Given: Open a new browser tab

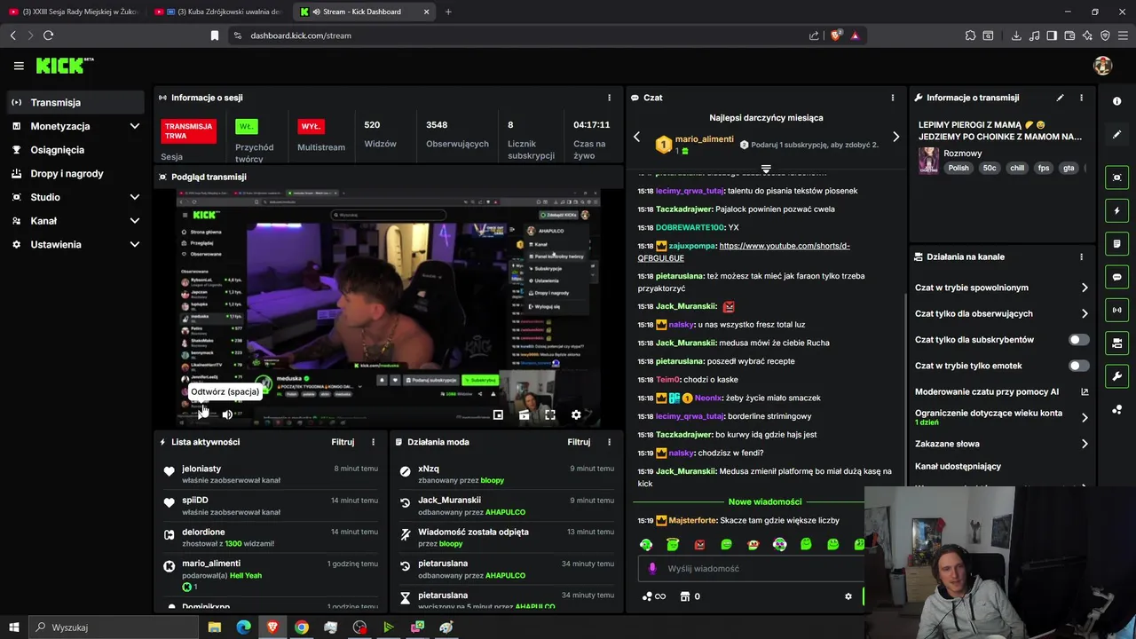Looking at the screenshot, I should (448, 12).
